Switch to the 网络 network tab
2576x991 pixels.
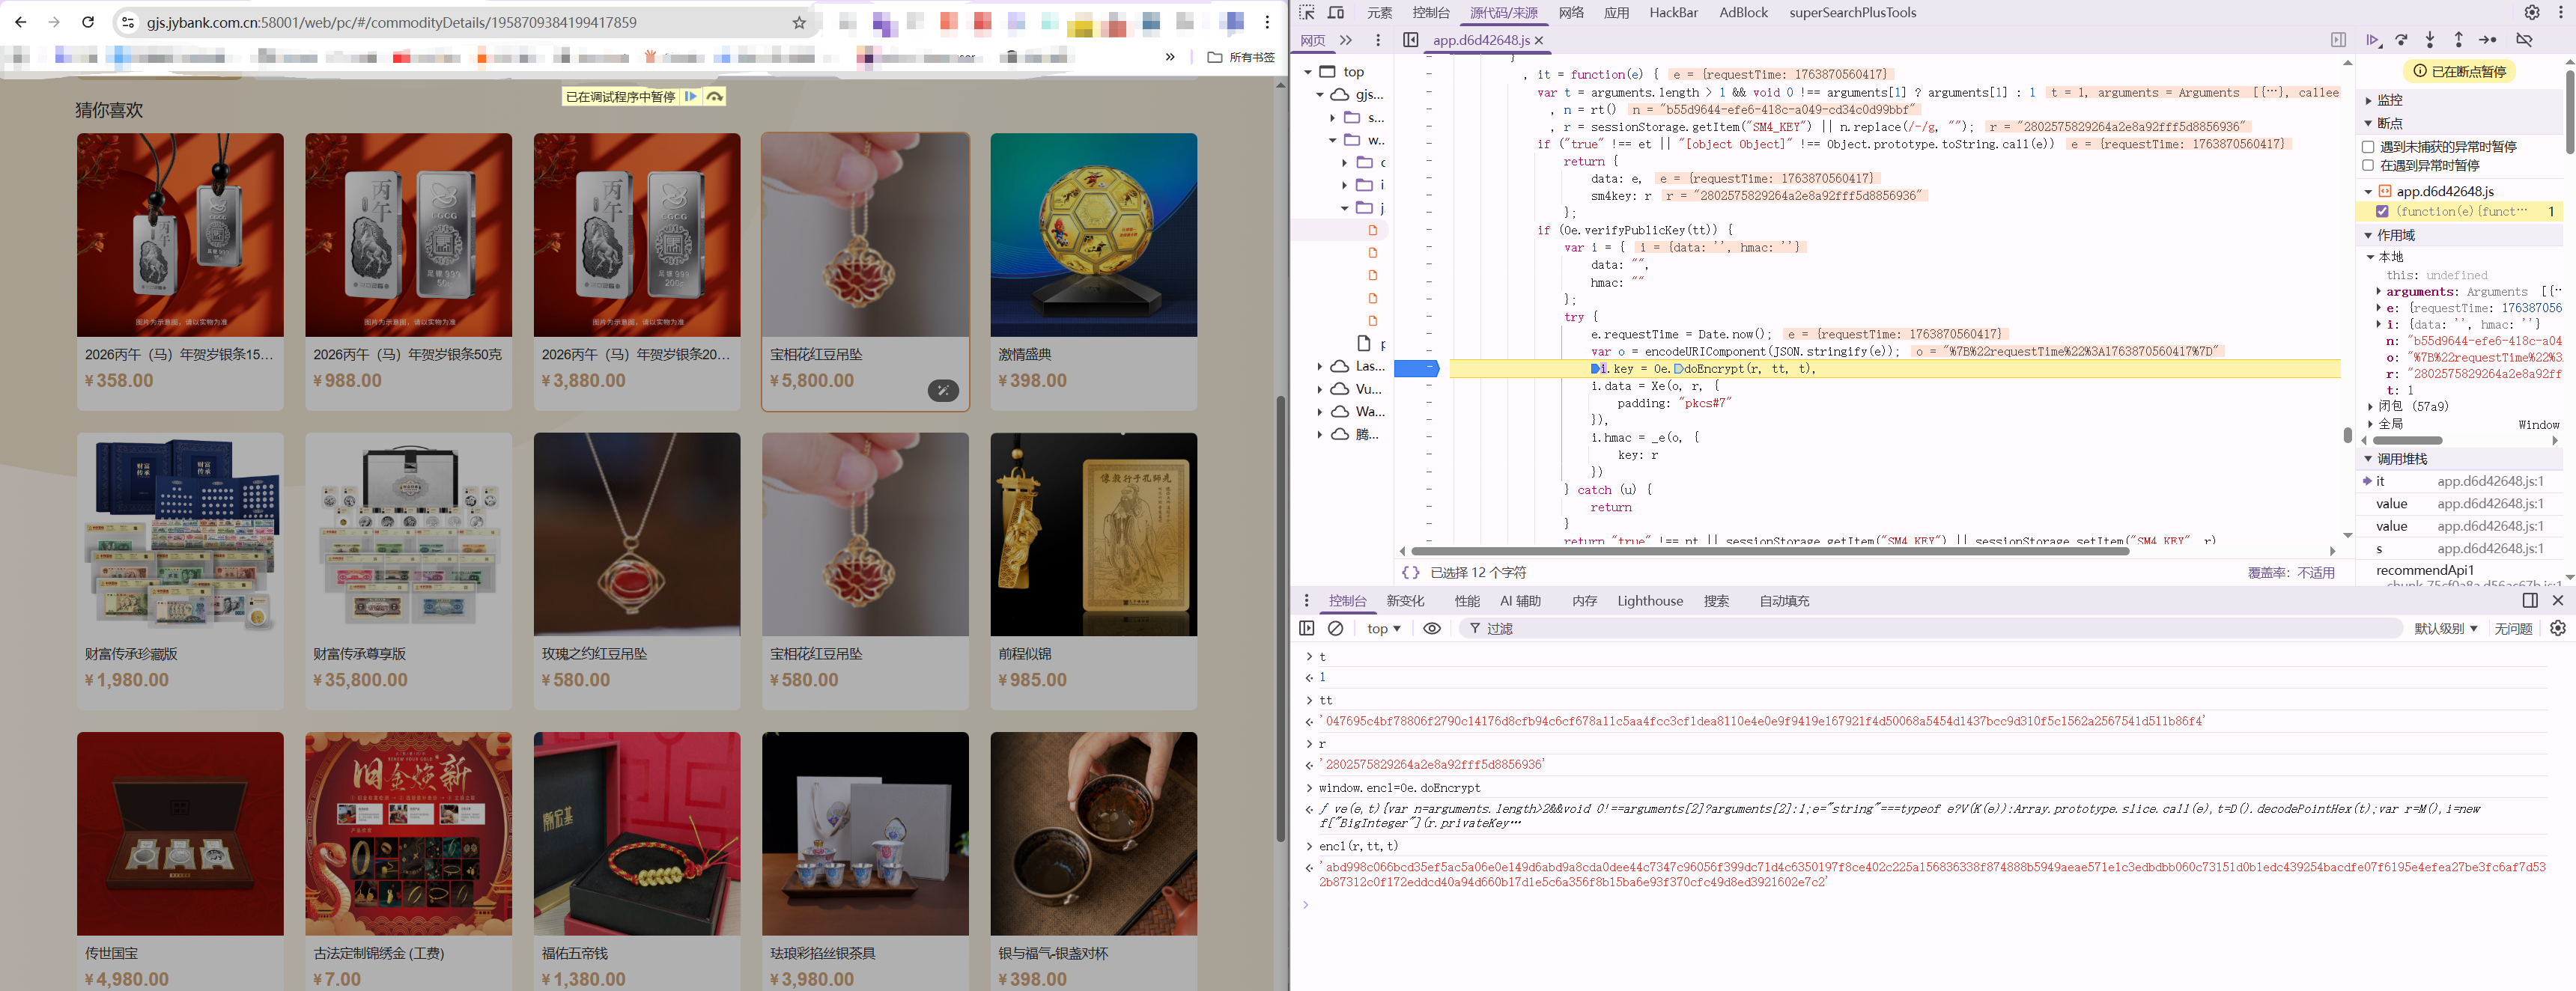(1571, 13)
